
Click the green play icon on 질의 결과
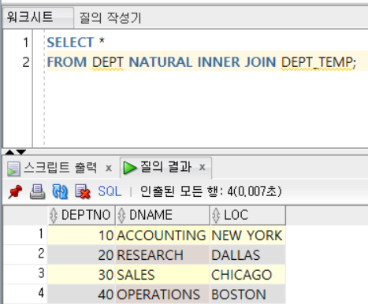(130, 168)
